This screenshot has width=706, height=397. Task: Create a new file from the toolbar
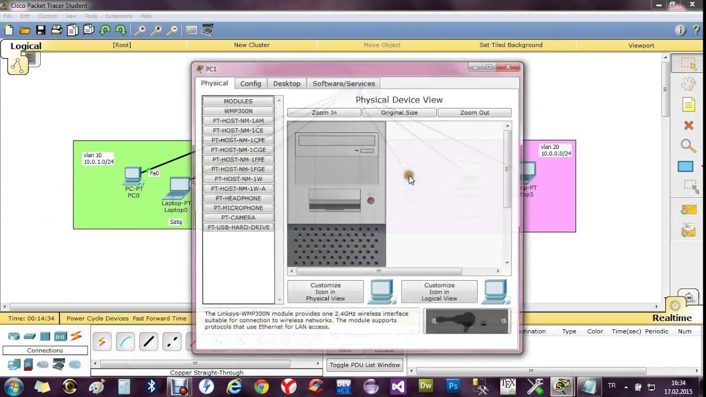[8, 30]
